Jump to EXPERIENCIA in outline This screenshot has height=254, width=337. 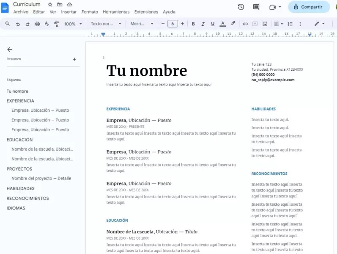coord(20,101)
